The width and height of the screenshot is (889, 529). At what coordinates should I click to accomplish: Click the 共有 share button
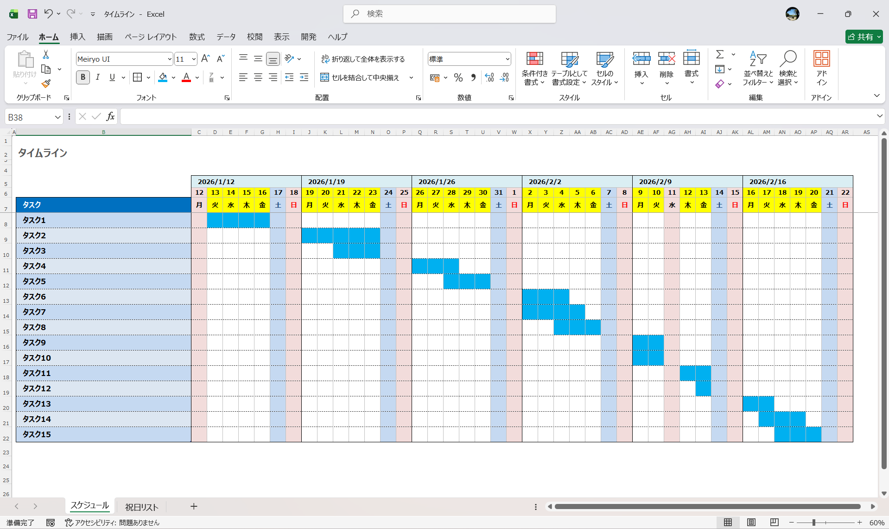click(863, 37)
